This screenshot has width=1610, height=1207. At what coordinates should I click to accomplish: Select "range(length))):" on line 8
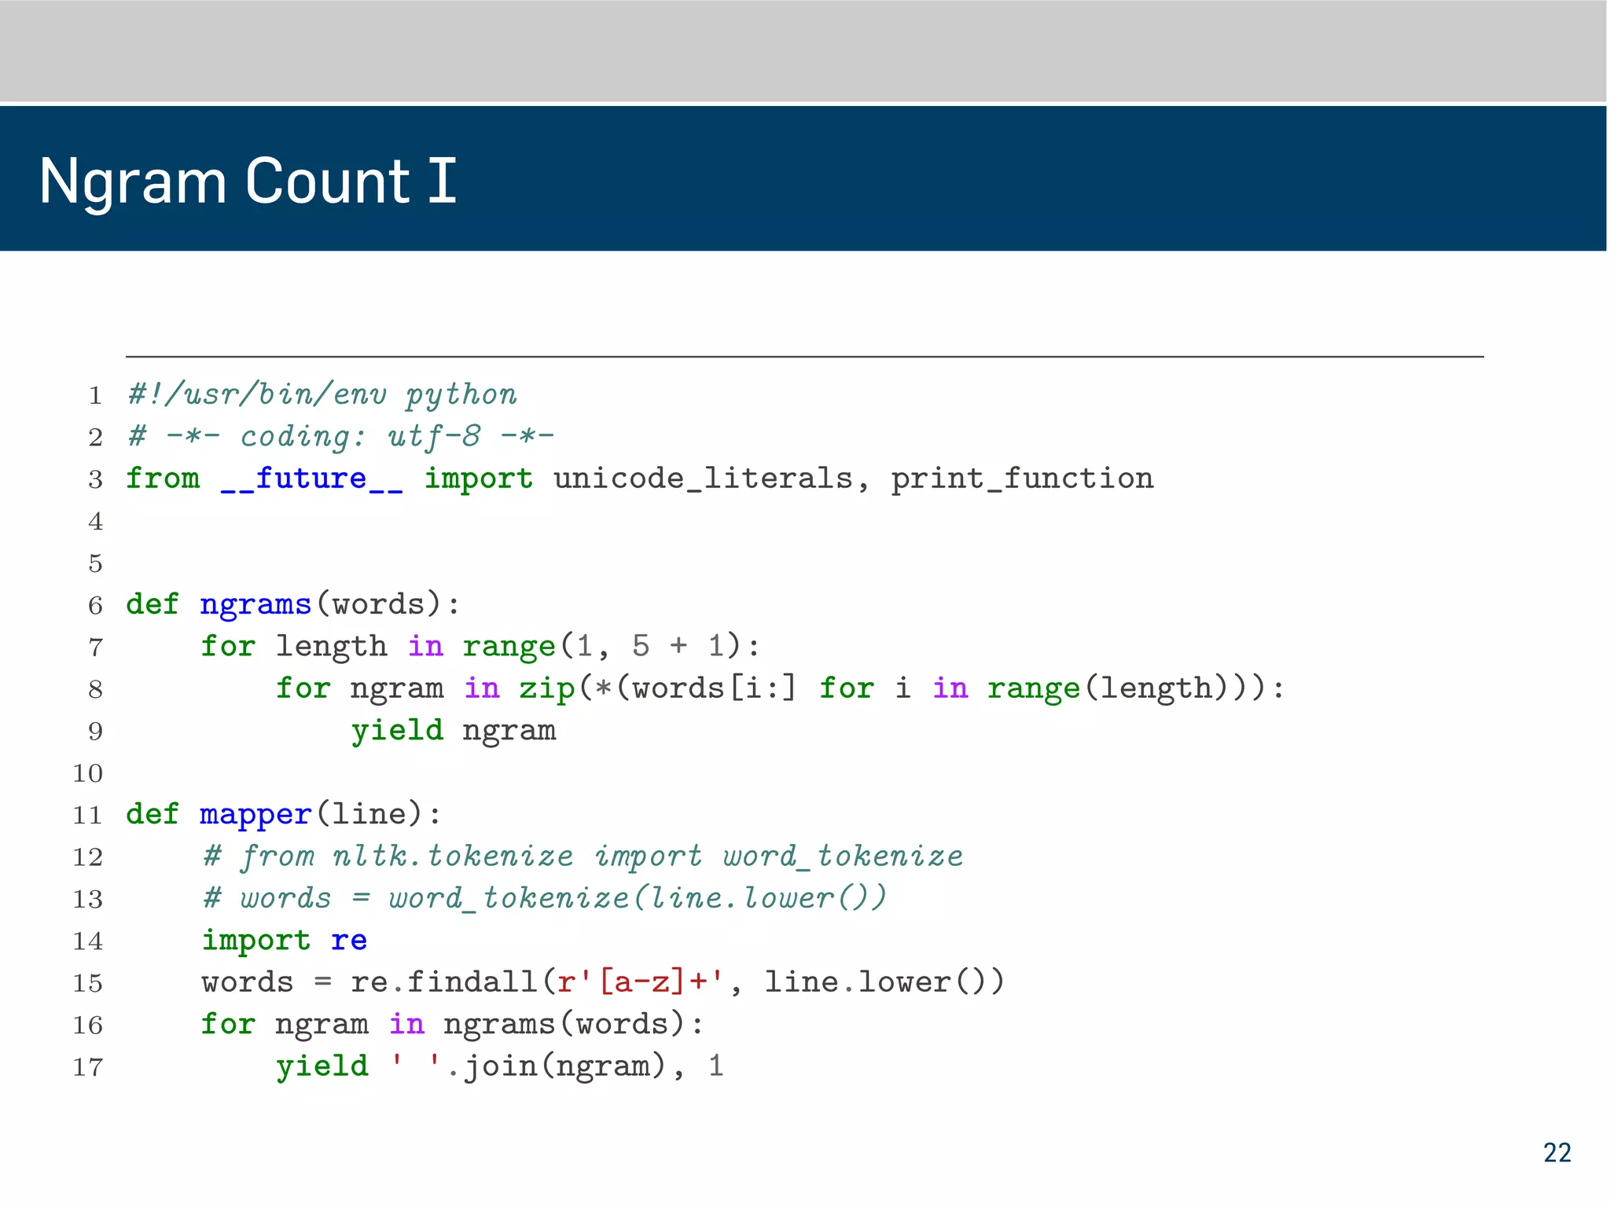tap(1136, 688)
